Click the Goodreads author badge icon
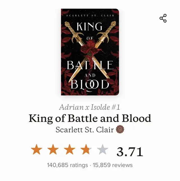The width and height of the screenshot is (180, 181). [x=120, y=129]
